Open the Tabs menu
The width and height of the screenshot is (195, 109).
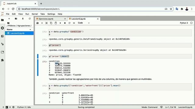(x=43, y=14)
